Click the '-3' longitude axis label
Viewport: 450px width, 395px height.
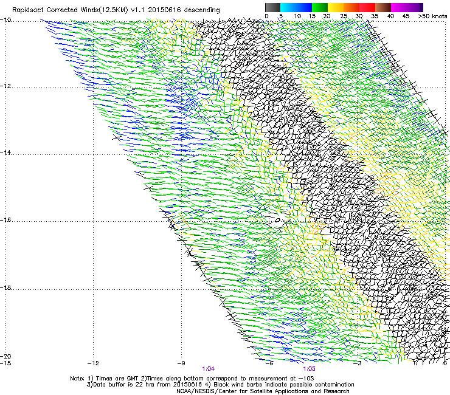tap(357, 363)
